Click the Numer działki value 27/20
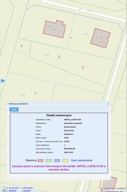This screenshot has height=192, width=127. click(66, 138)
